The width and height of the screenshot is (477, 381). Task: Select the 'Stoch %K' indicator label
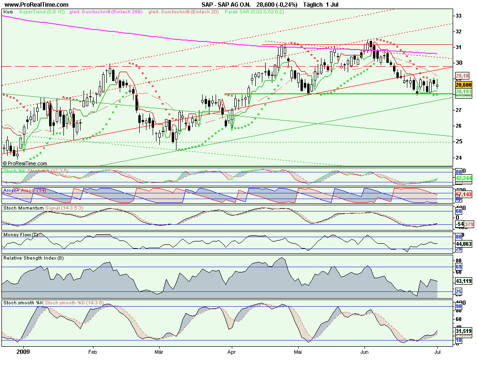click(x=15, y=171)
